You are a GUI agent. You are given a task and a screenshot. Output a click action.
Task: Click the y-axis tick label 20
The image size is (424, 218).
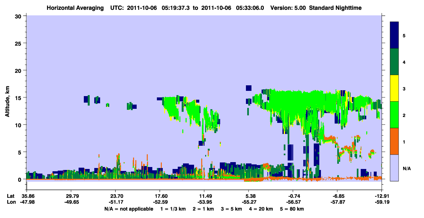tap(19, 70)
